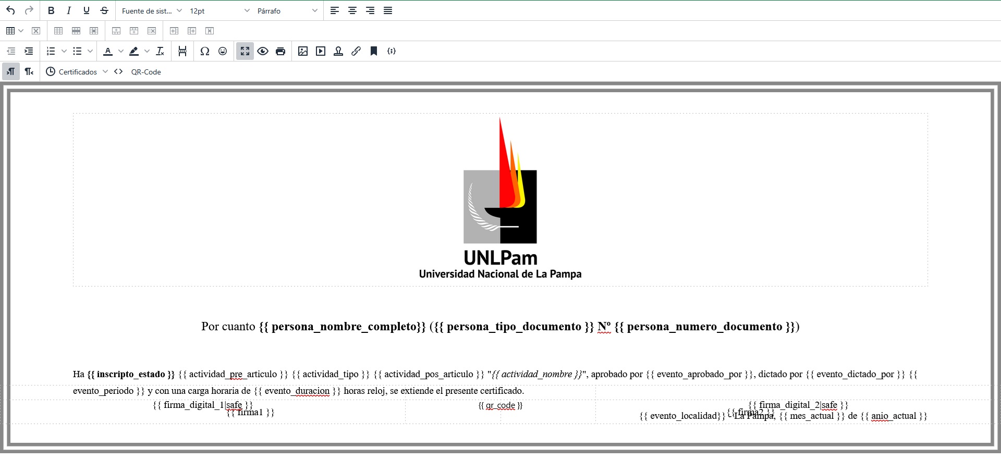Viewport: 1001px width, 460px height.
Task: Select the UNLPam logo image
Action: pyautogui.click(x=500, y=198)
